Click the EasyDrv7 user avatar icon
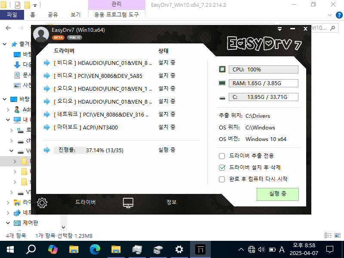This screenshot has height=258, width=344. click(x=41, y=34)
